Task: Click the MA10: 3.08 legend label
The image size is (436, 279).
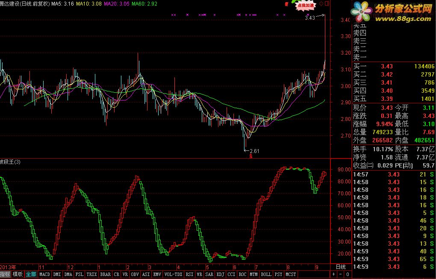Action: [x=89, y=3]
